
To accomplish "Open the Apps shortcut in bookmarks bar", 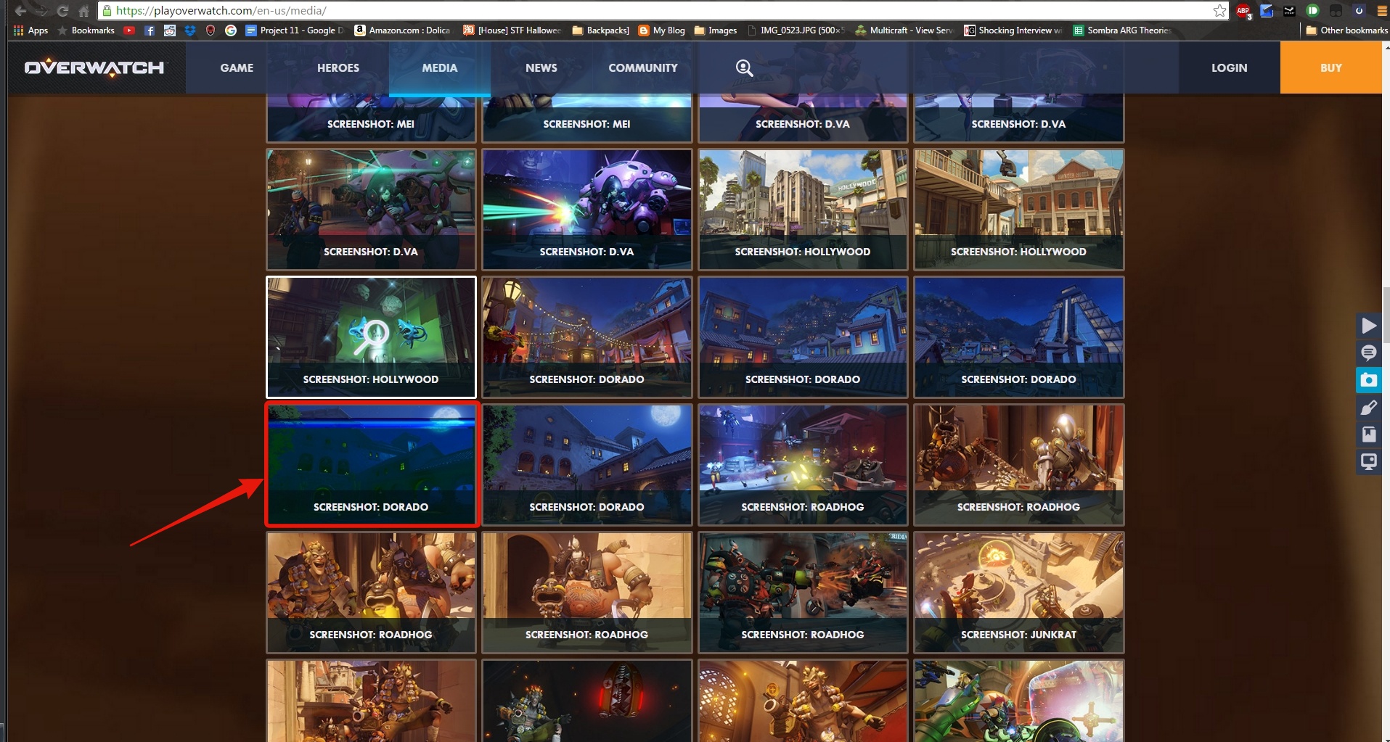I will point(30,30).
